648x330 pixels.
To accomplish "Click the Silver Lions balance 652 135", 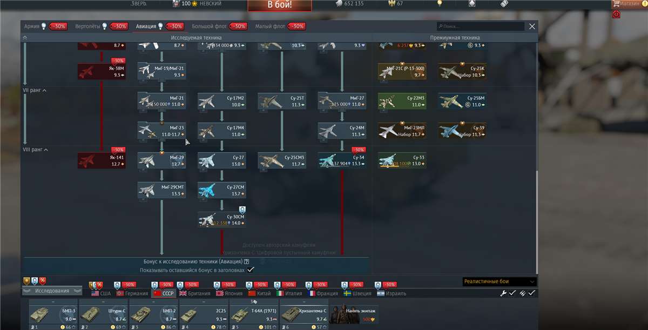I will tap(349, 3).
